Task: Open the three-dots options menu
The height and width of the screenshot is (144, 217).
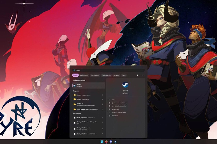Action: tap(143, 75)
